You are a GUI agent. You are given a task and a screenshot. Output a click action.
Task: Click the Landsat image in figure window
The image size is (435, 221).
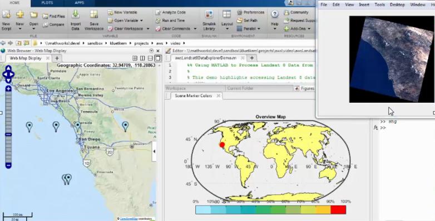(392, 59)
